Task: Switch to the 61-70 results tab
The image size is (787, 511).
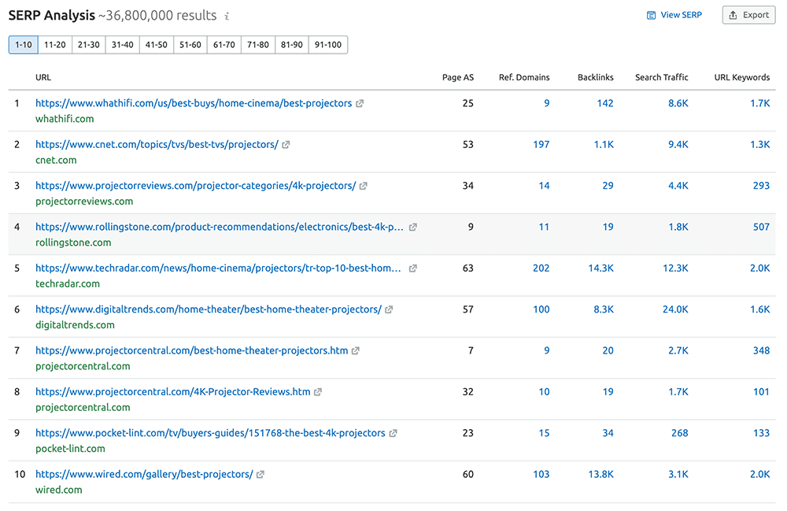Action: [x=224, y=45]
